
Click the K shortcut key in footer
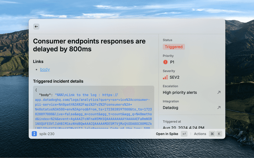point(219,134)
